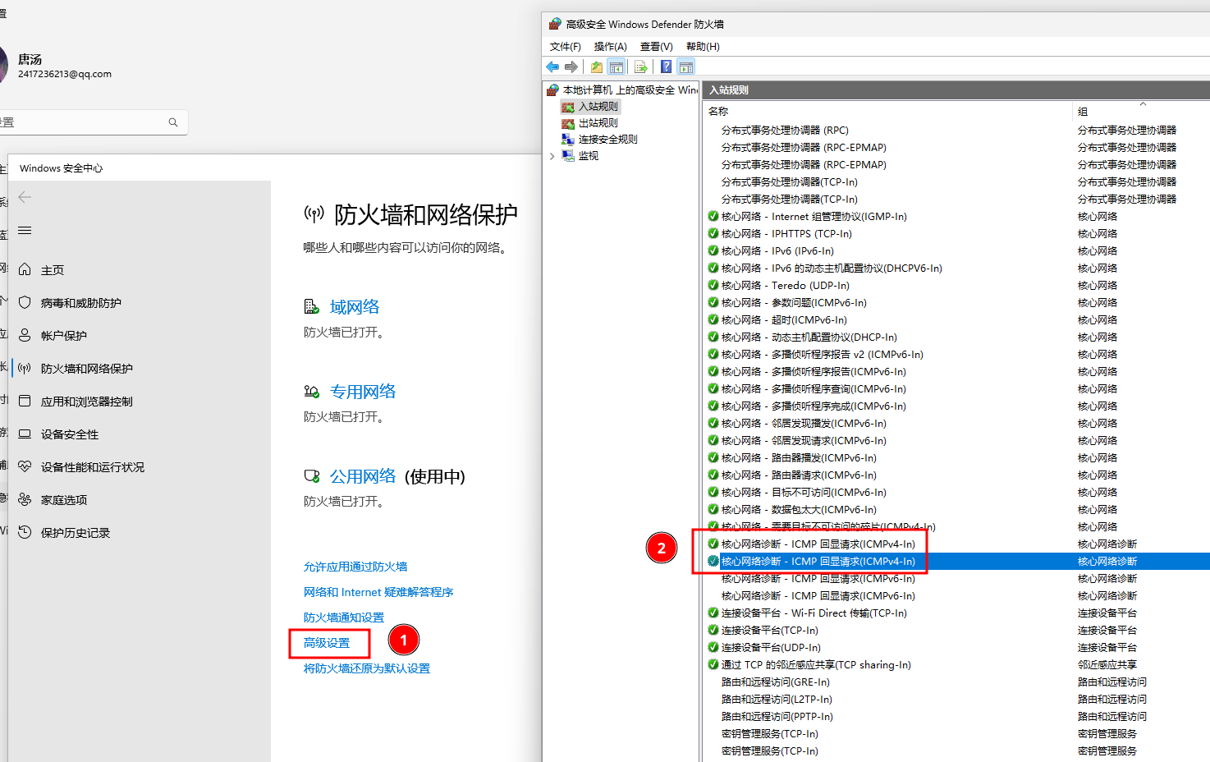Viewport: 1210px width, 762px height.
Task: Toggle the show/hide console tree icon
Action: pos(616,67)
